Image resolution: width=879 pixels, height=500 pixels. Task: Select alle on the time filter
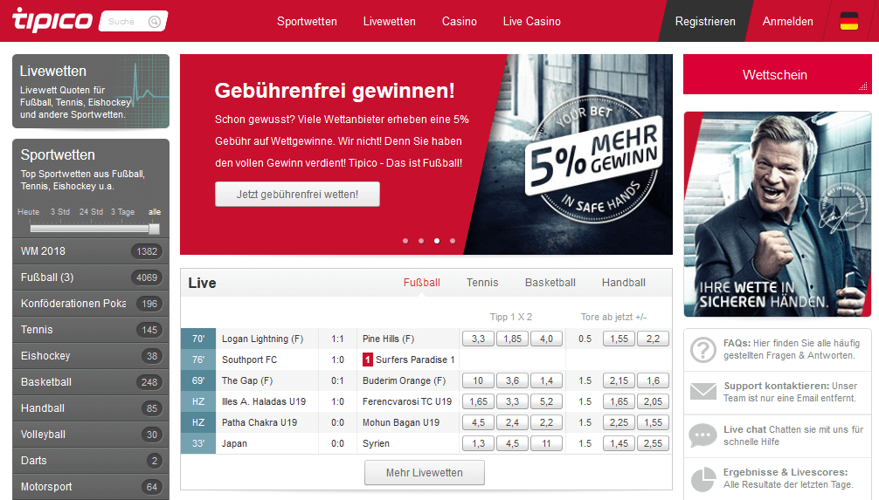(154, 212)
